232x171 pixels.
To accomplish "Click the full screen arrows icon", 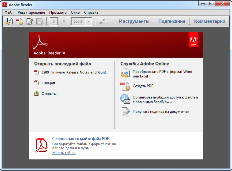I will point(102,21).
